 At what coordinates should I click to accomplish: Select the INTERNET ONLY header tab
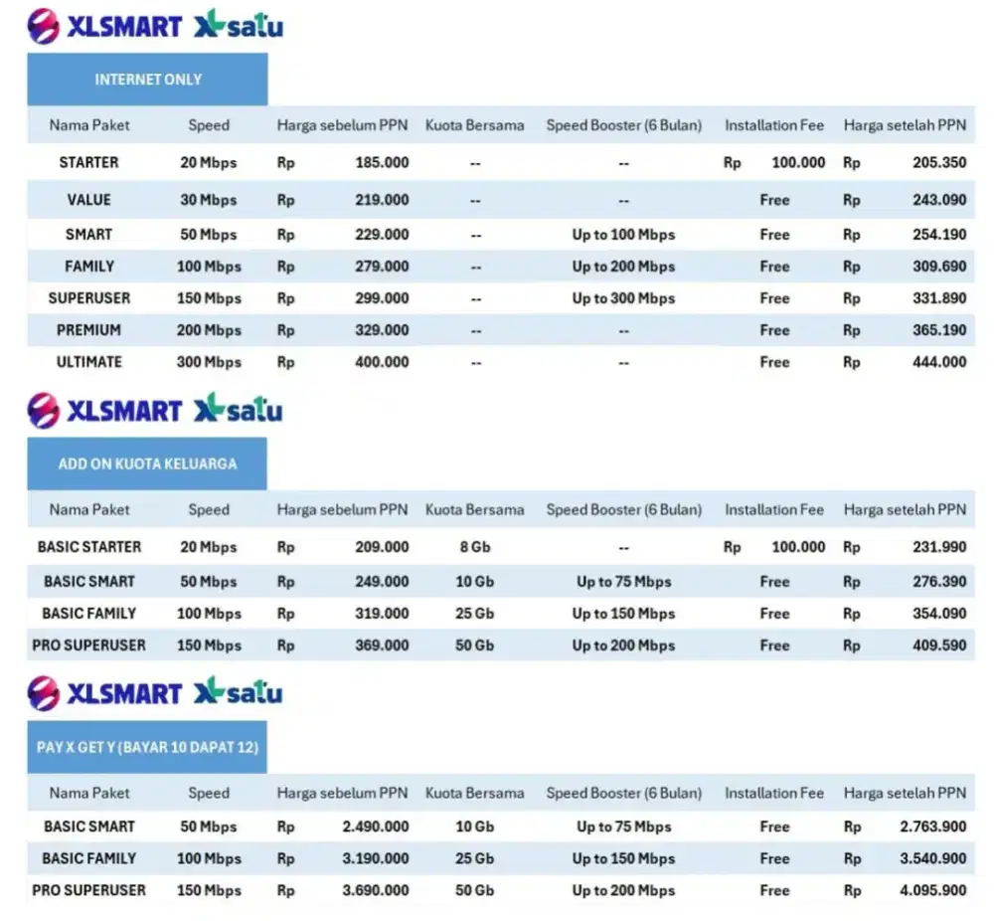point(147,80)
